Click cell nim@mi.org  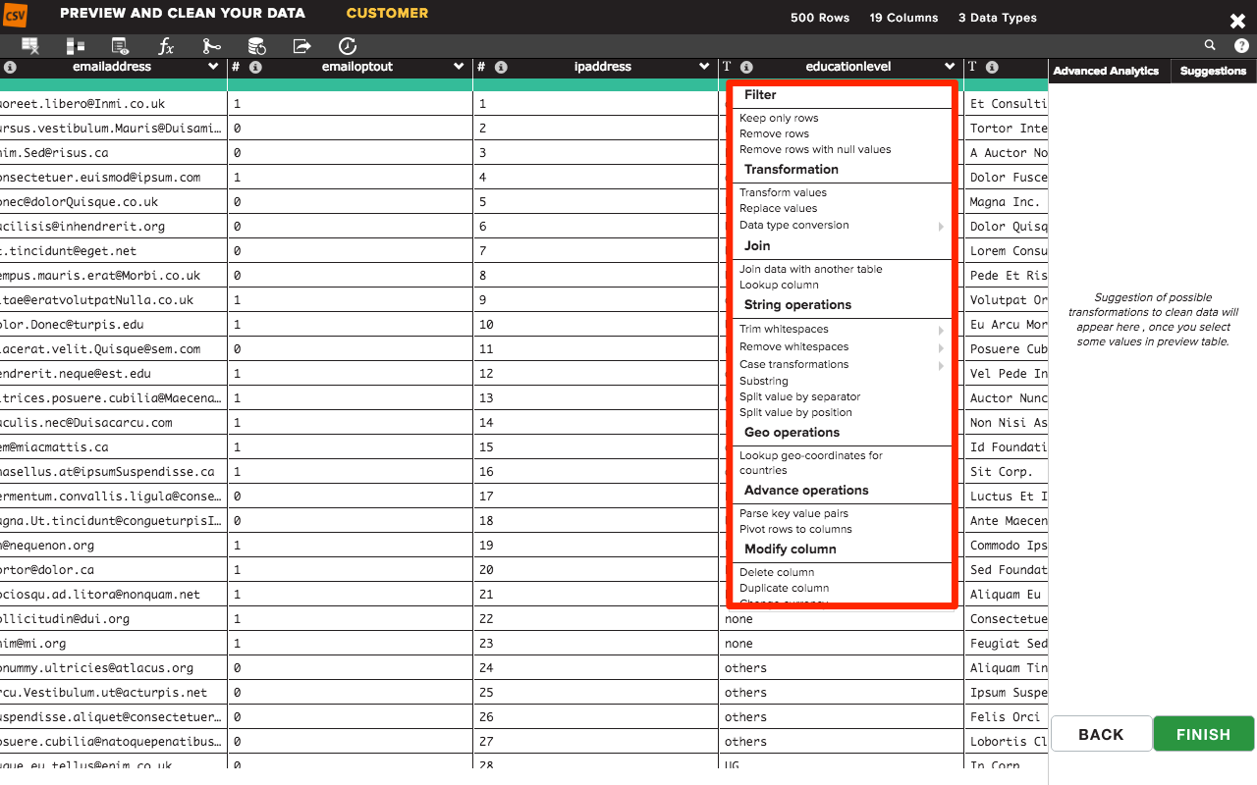[113, 644]
